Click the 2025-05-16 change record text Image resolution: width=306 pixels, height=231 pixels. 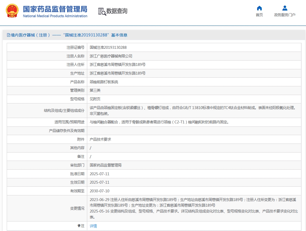(x=194, y=214)
